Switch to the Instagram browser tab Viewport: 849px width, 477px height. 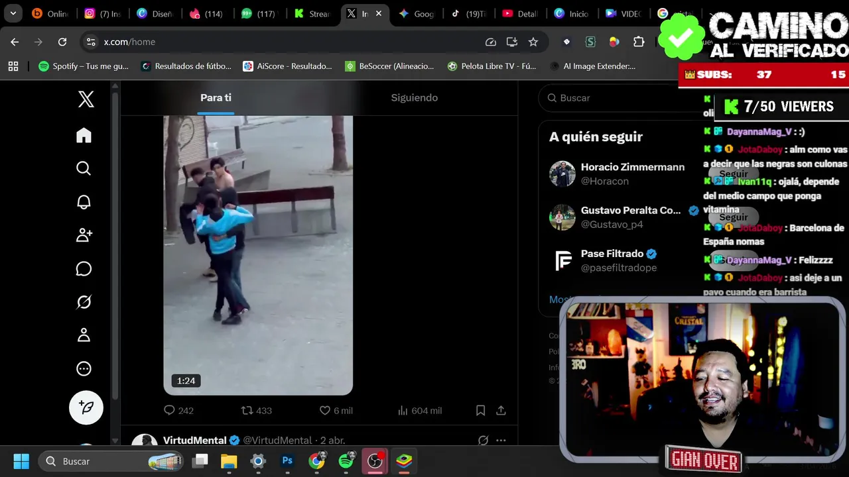103,14
